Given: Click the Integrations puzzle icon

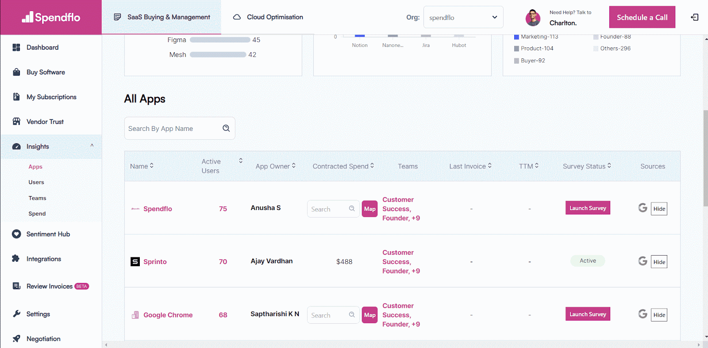Looking at the screenshot, I should [16, 259].
